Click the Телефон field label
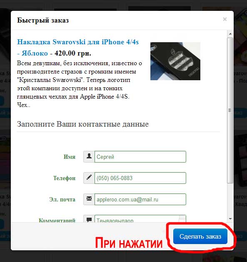 tap(64, 178)
